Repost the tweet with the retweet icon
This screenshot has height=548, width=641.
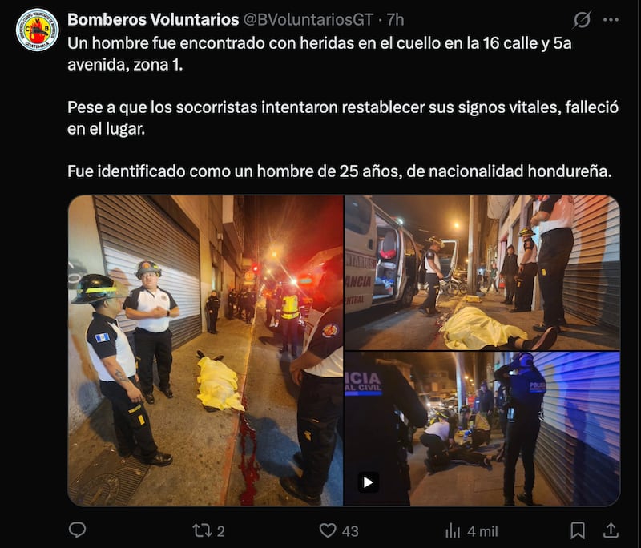point(203,530)
